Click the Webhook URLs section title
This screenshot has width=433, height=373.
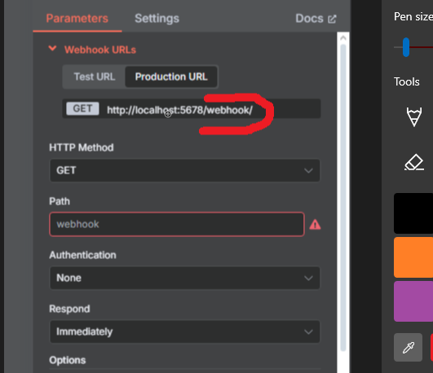tap(100, 50)
